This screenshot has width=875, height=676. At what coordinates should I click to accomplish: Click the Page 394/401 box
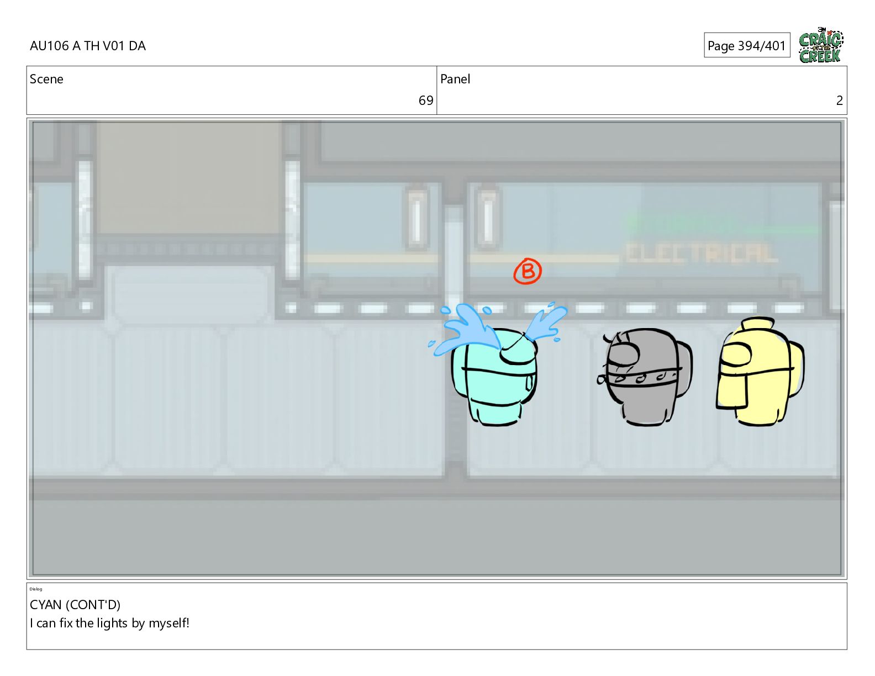tap(747, 45)
